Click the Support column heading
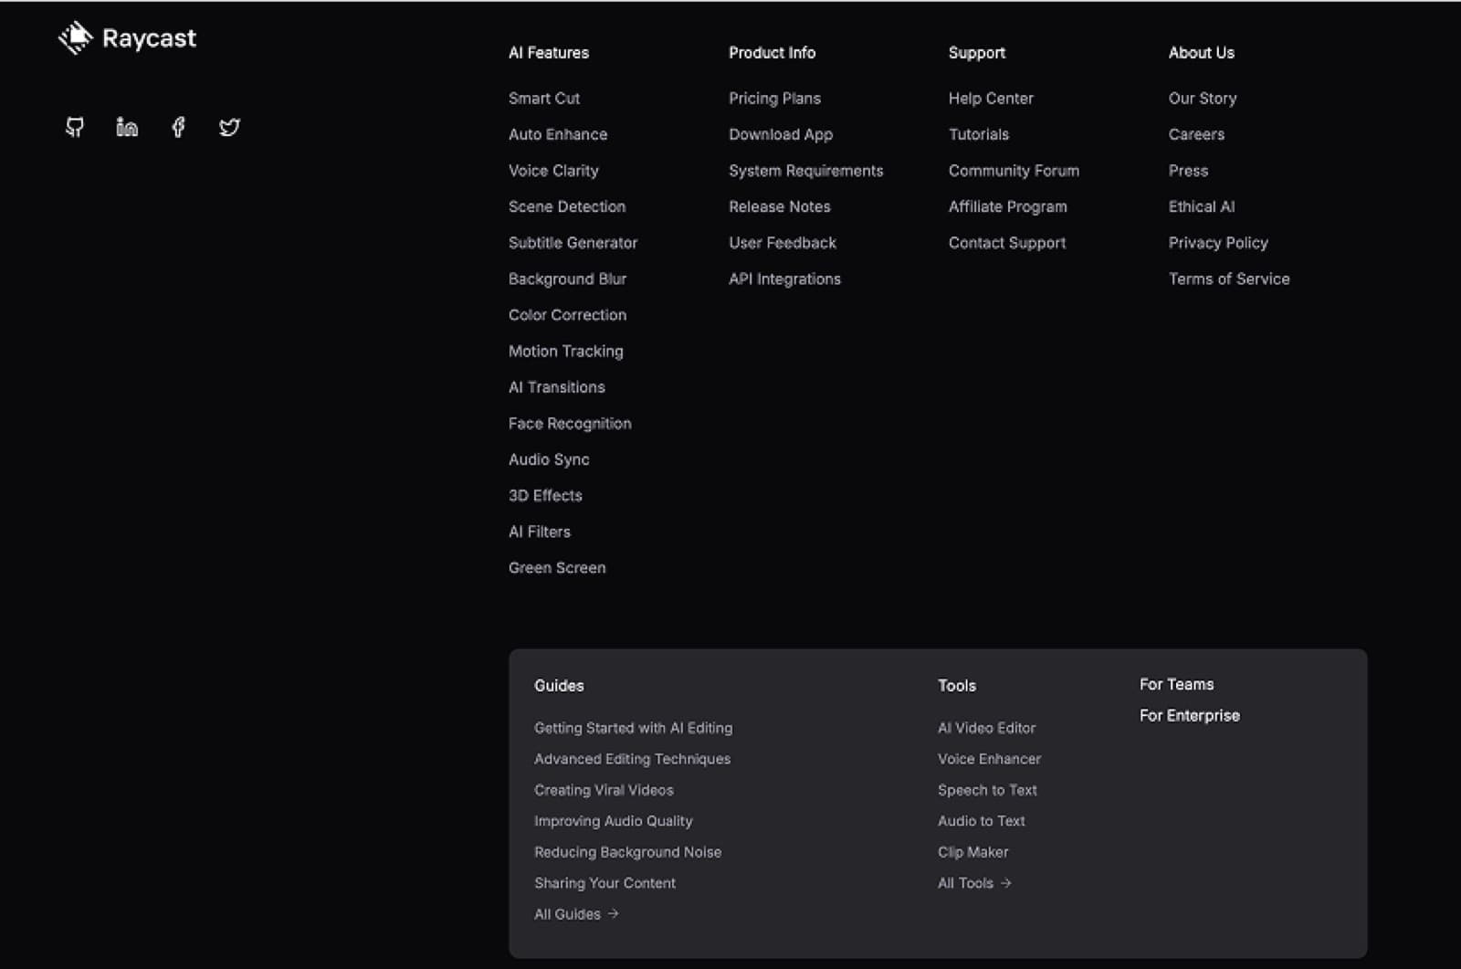The width and height of the screenshot is (1461, 969). pos(976,53)
